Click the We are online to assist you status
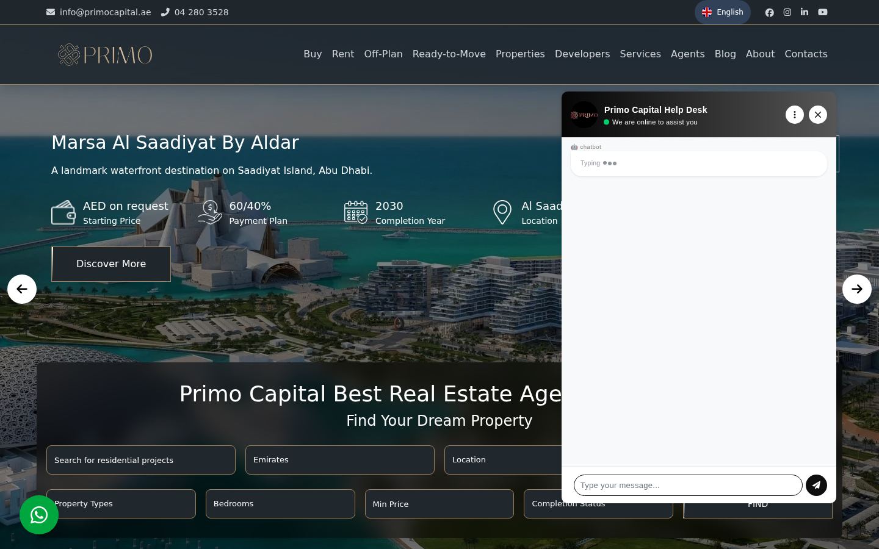 point(654,122)
